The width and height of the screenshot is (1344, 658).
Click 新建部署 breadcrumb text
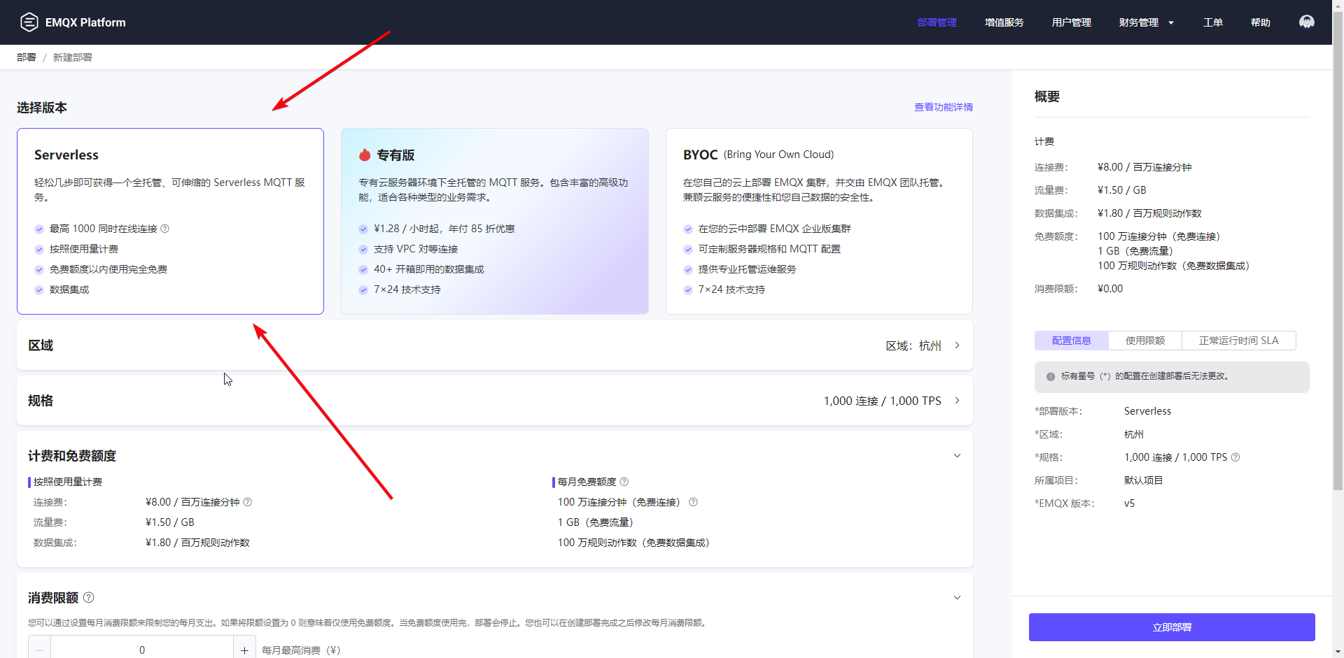(73, 57)
